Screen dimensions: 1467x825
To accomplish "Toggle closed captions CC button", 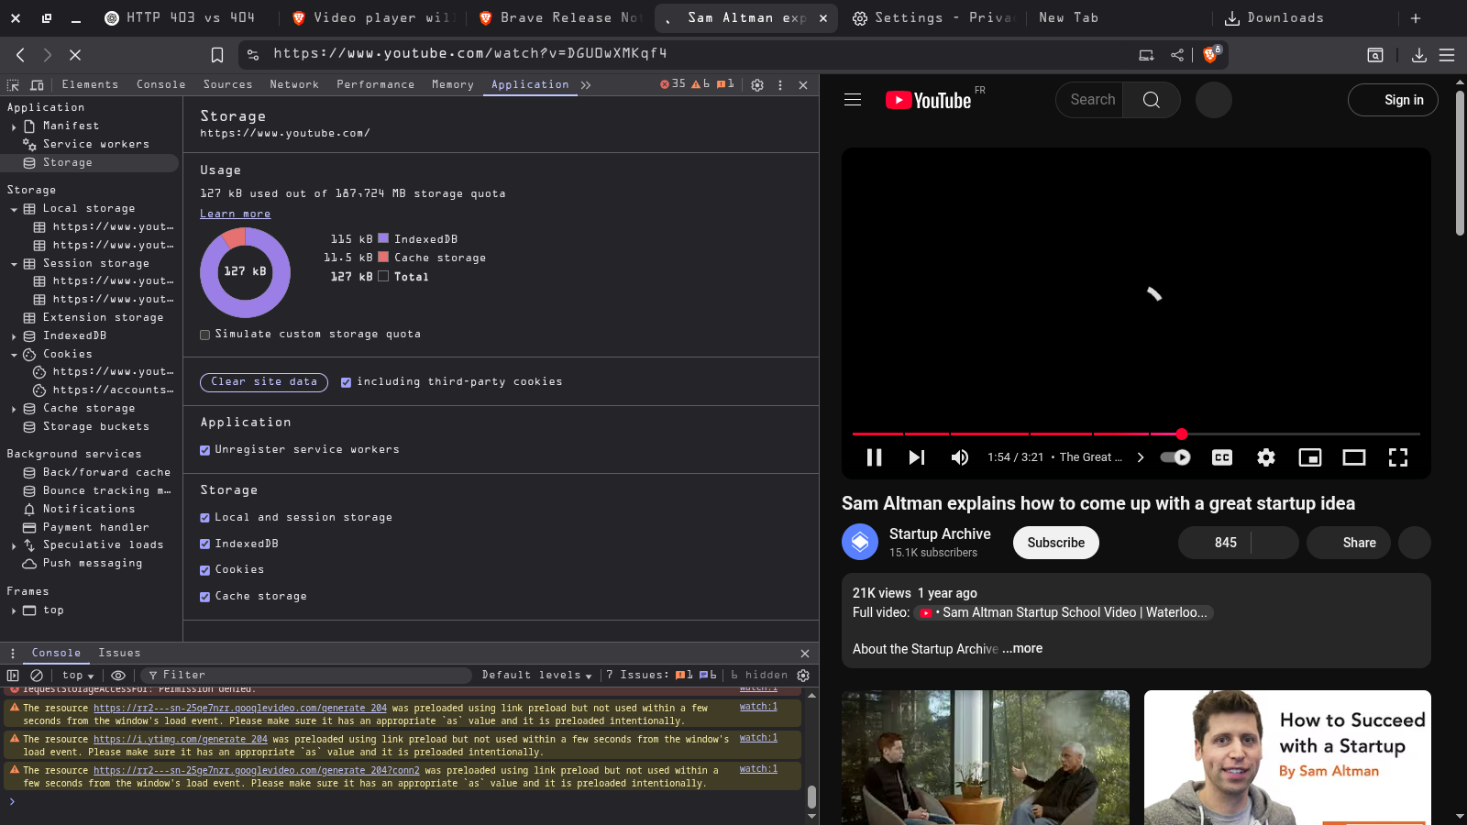I will tap(1222, 457).
